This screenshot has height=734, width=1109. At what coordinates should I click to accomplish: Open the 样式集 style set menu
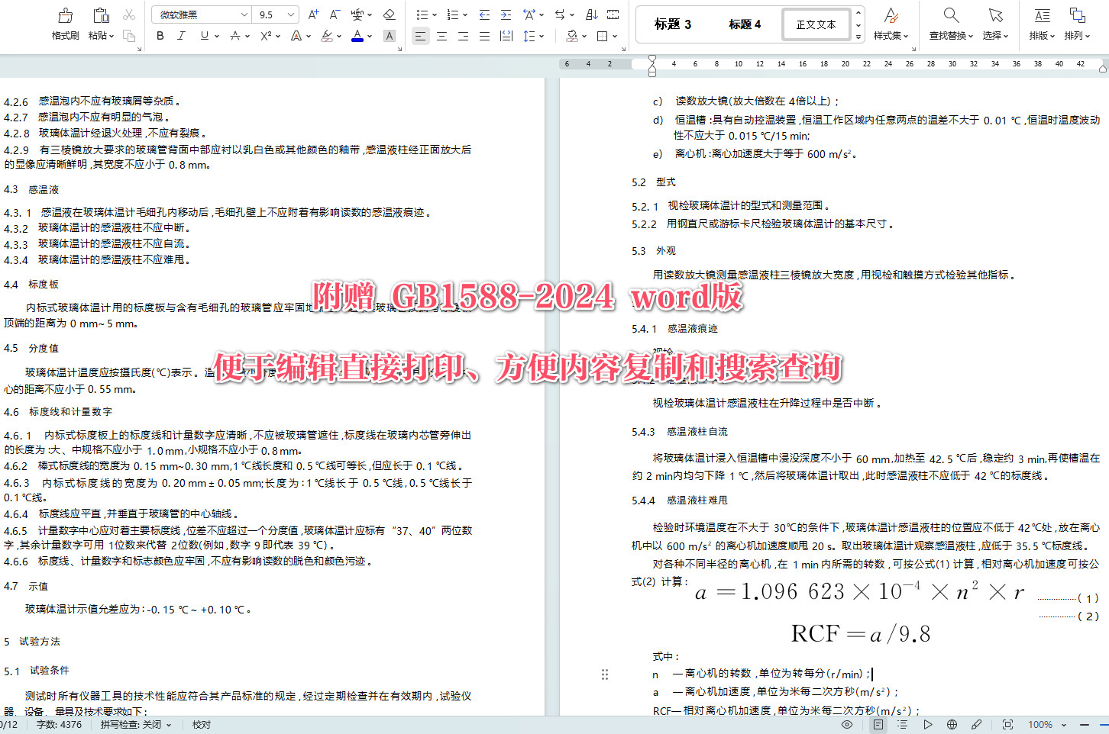point(891,24)
